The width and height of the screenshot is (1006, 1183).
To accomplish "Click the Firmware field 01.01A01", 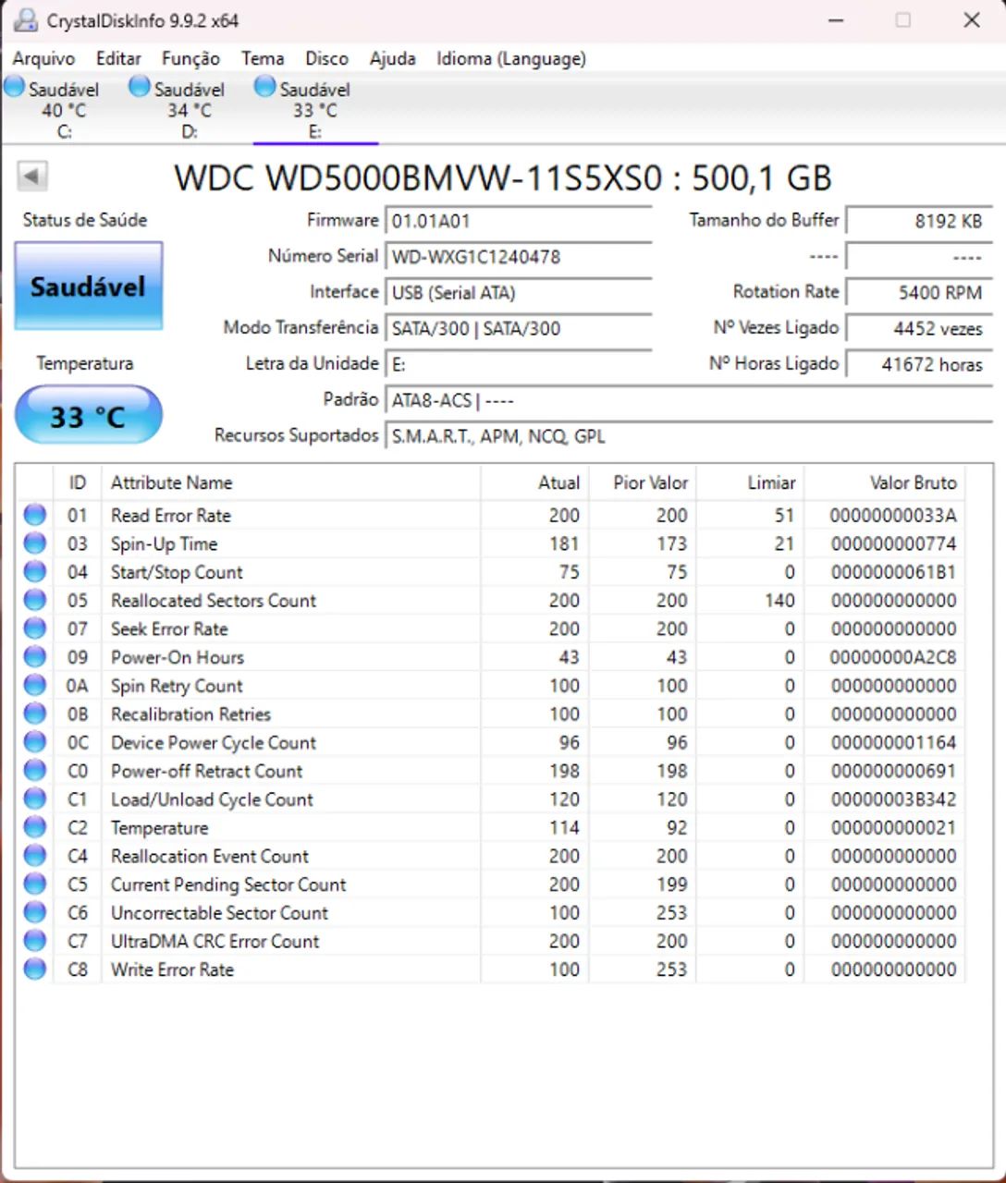I will coord(518,221).
